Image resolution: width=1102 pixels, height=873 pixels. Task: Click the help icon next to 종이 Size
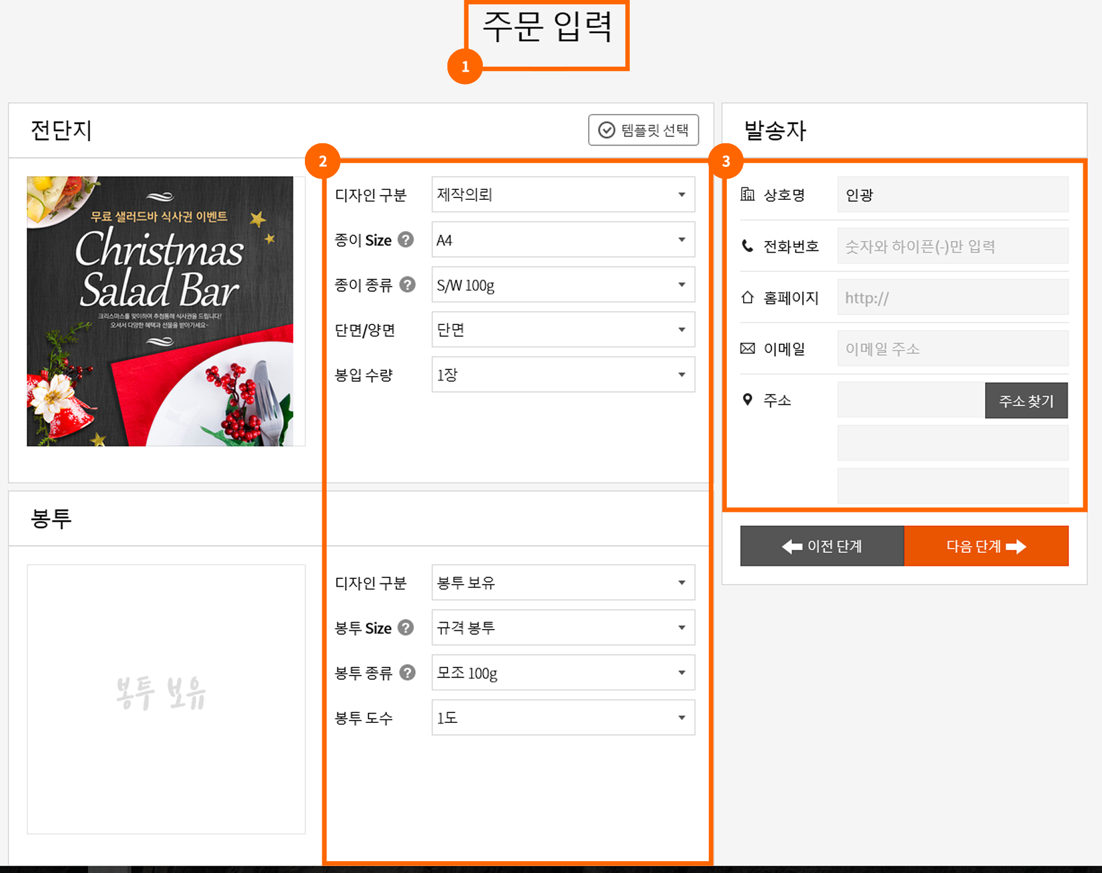pyautogui.click(x=408, y=240)
